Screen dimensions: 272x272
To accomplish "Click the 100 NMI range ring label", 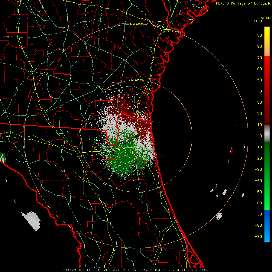I will [x=136, y=24].
